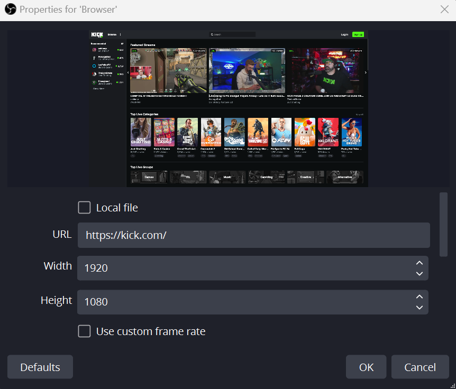Click Login in the Kick preview header
456x389 pixels.
(344, 34)
